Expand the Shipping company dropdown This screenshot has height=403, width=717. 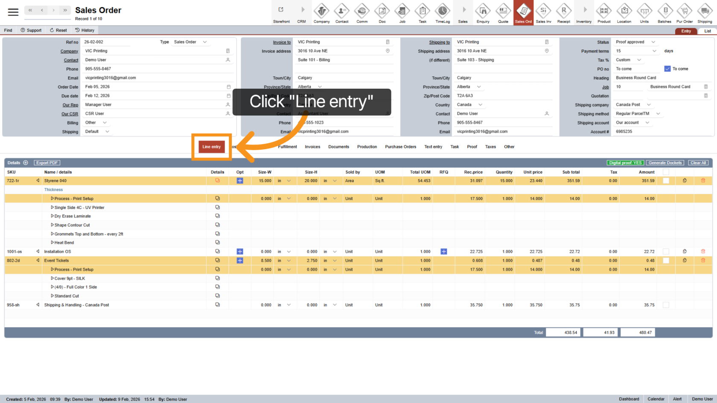649,104
